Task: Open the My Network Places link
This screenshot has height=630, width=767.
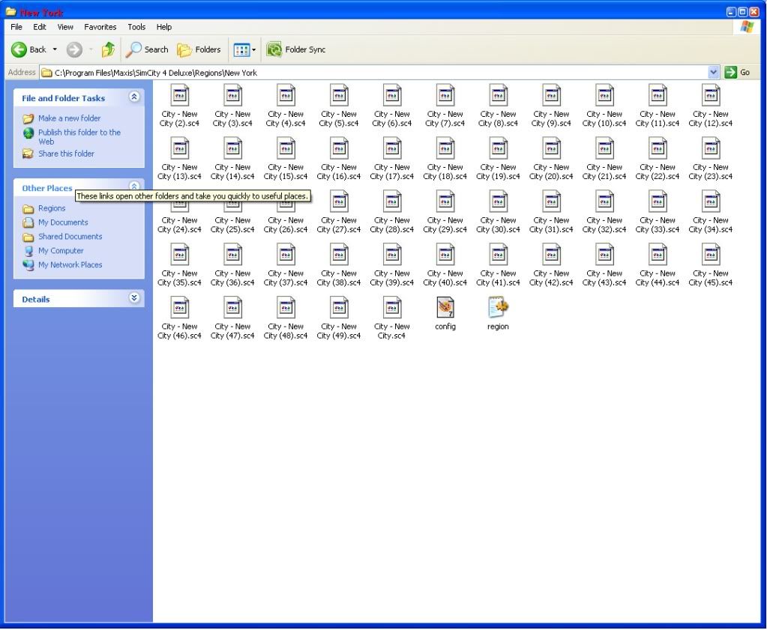Action: click(70, 265)
